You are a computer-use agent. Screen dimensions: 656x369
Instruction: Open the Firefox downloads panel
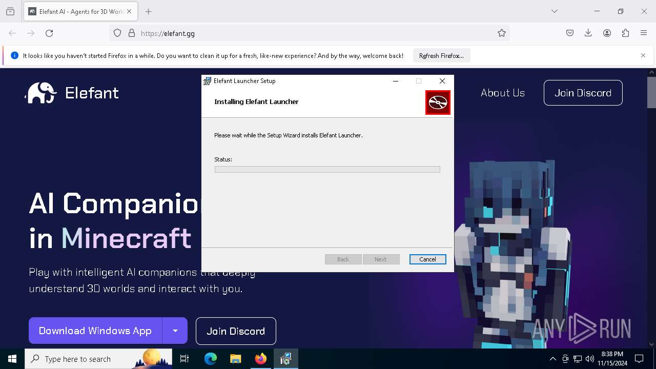point(588,33)
